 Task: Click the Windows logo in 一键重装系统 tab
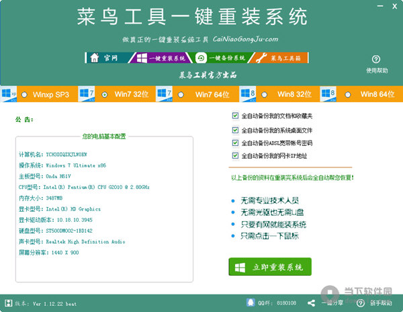pos(142,58)
